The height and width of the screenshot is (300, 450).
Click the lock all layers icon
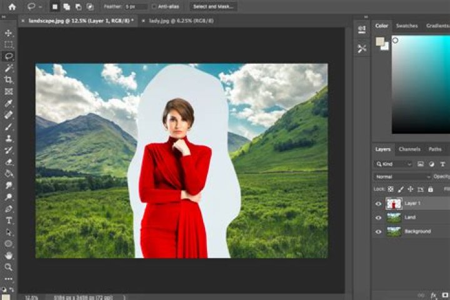point(430,188)
